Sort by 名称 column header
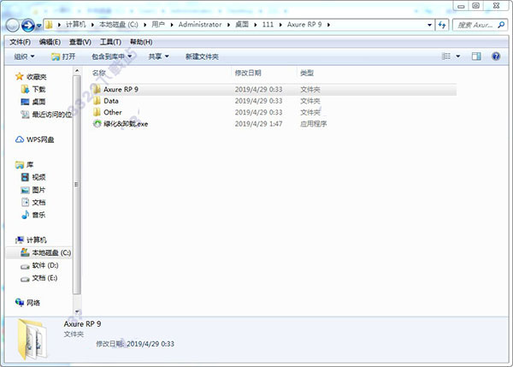This screenshot has height=367, width=513. pos(99,73)
